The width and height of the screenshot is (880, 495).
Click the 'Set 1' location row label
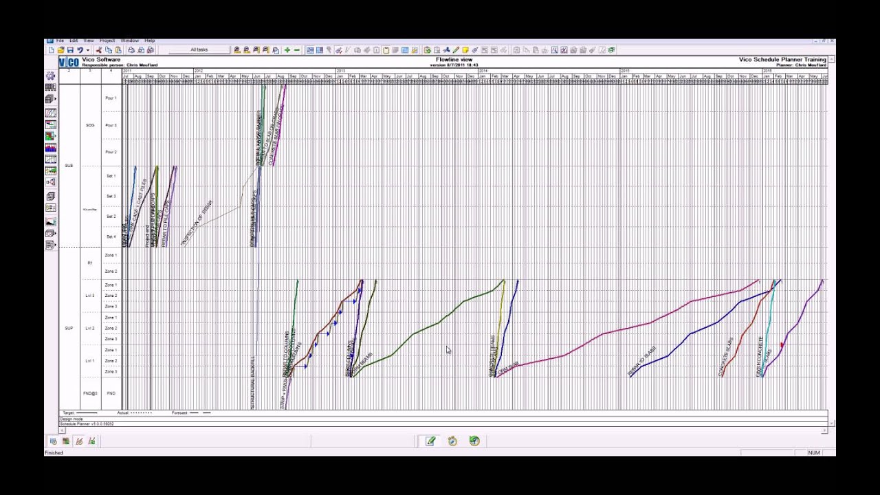point(111,176)
